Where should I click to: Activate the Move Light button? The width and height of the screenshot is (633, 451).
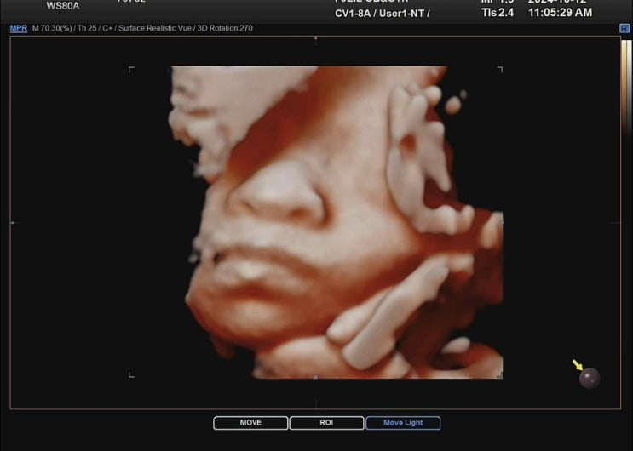point(403,423)
